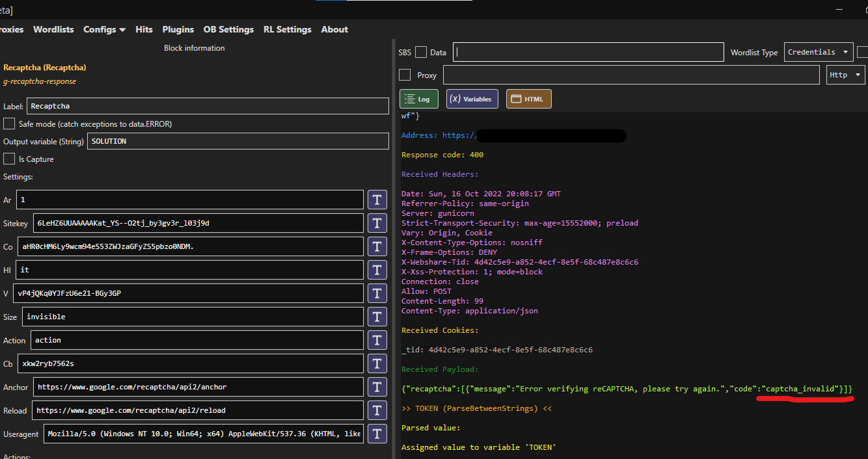
Task: Click Assigned value to variable 'TOKEN' line
Action: (479, 447)
